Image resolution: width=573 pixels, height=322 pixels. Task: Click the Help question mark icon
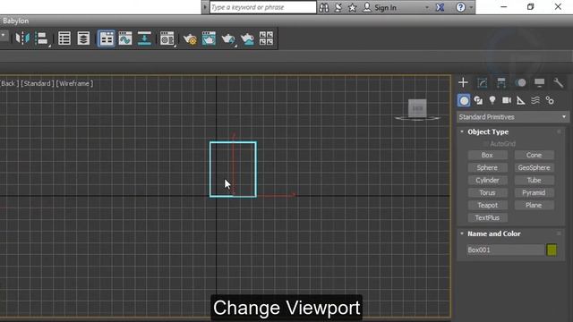461,7
